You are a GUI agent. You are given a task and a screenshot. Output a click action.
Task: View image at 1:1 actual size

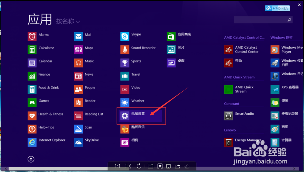coord(117,166)
